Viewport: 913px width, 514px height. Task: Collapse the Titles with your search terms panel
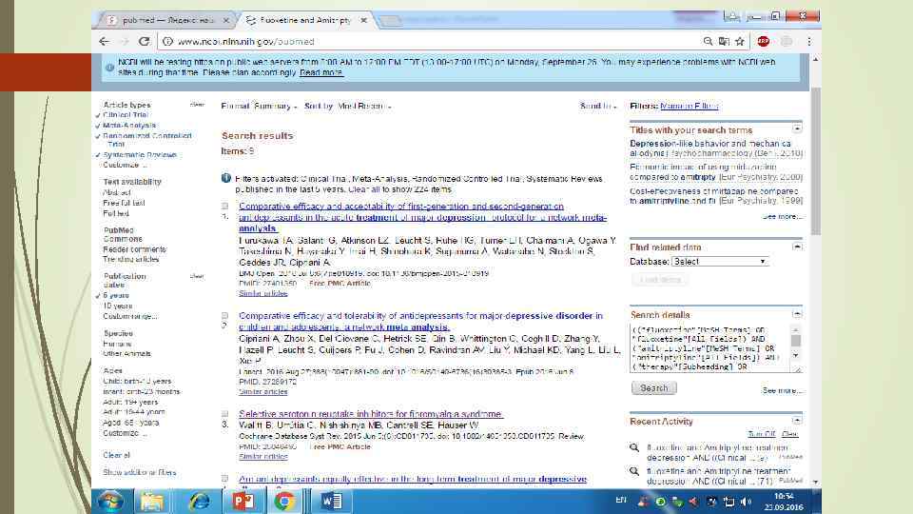click(797, 128)
